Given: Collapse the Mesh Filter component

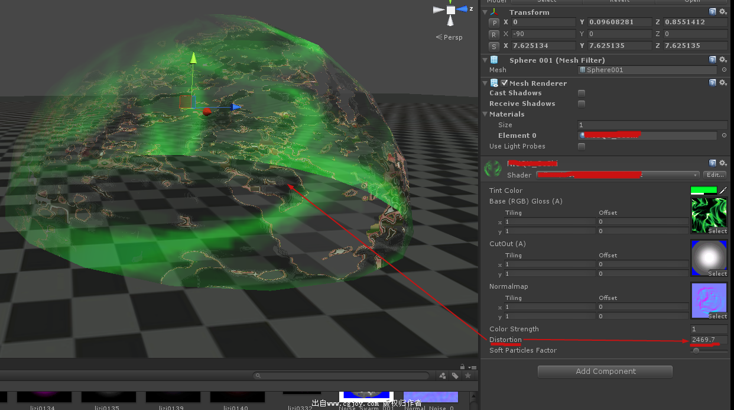Looking at the screenshot, I should click(x=485, y=60).
